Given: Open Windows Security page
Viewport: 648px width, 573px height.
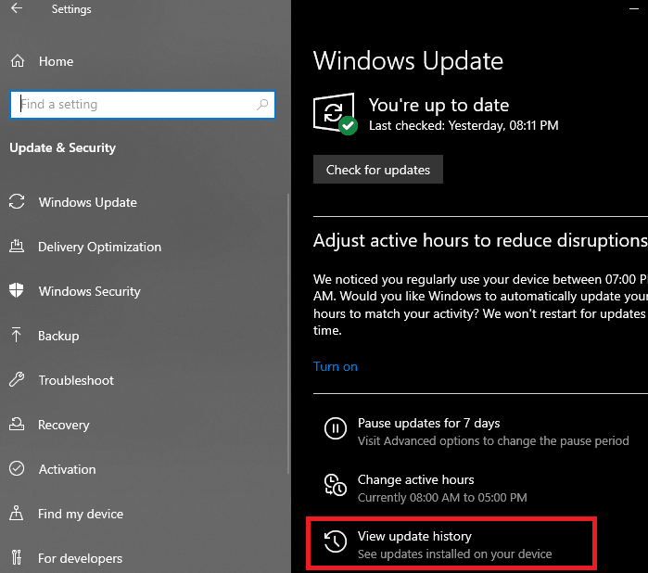Looking at the screenshot, I should tap(90, 291).
